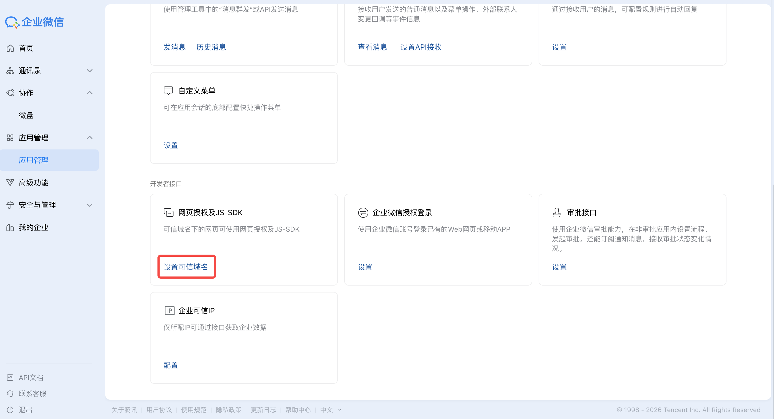
Task: Click the 退出 power icon
Action: coord(10,410)
